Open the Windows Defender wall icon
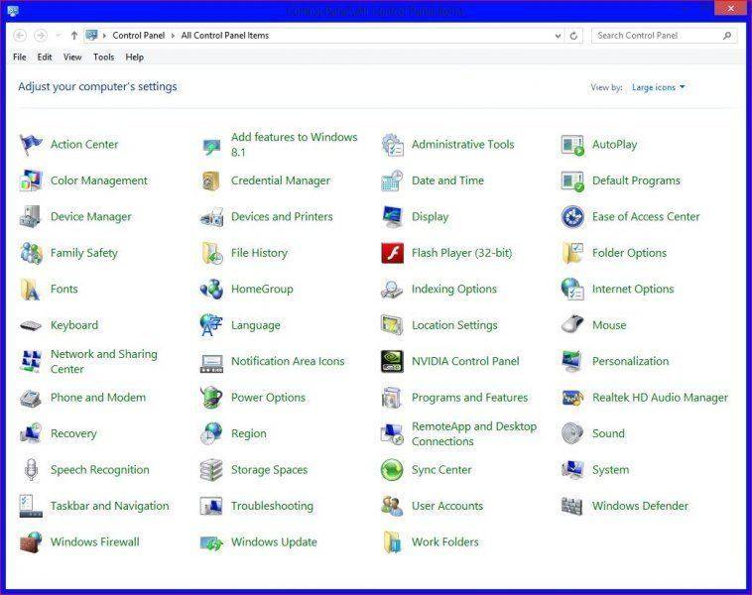The width and height of the screenshot is (752, 595). tap(572, 506)
